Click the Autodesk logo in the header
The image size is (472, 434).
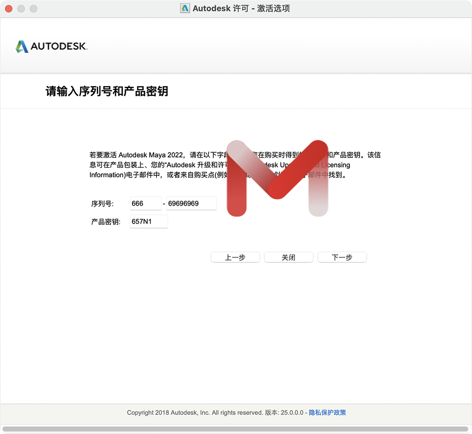(51, 46)
